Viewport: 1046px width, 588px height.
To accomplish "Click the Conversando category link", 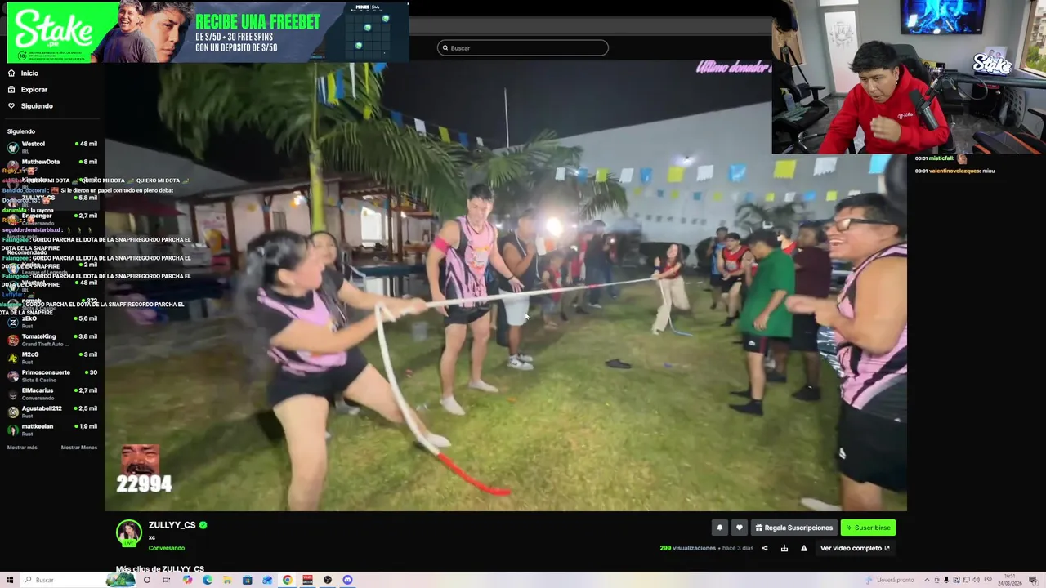I will pos(166,548).
